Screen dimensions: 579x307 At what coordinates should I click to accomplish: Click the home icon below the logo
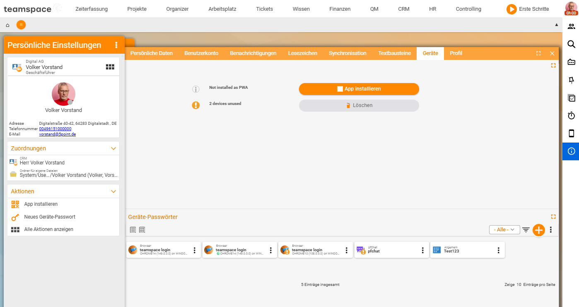click(7, 25)
